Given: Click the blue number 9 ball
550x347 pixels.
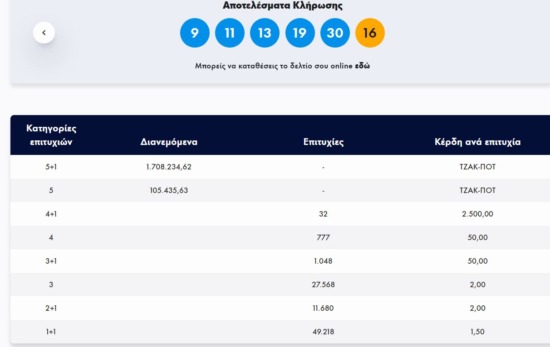Looking at the screenshot, I should point(195,33).
